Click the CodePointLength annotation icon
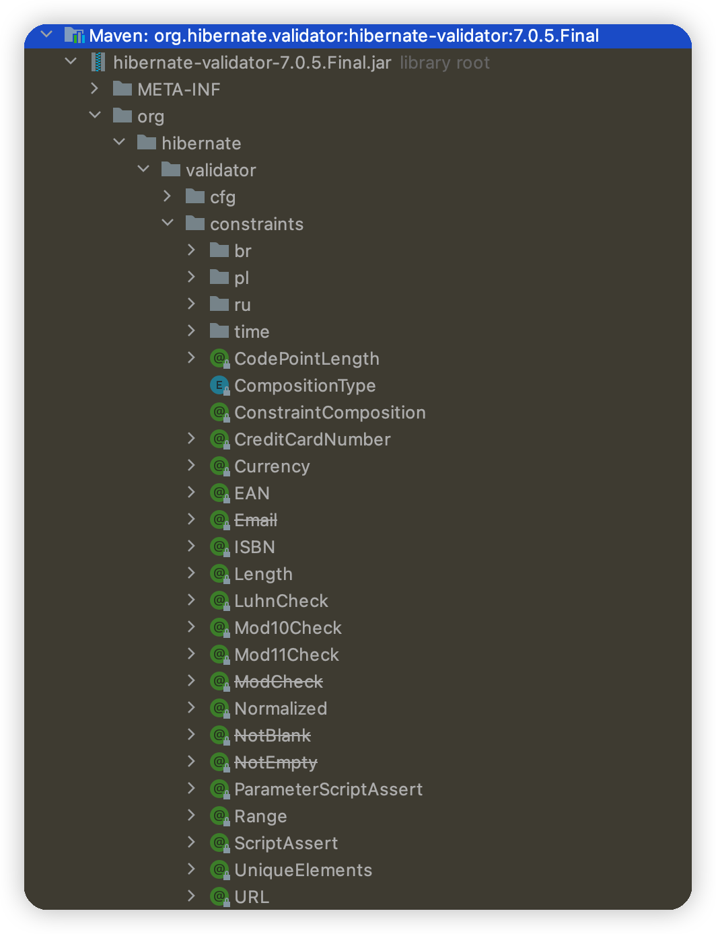 [219, 359]
